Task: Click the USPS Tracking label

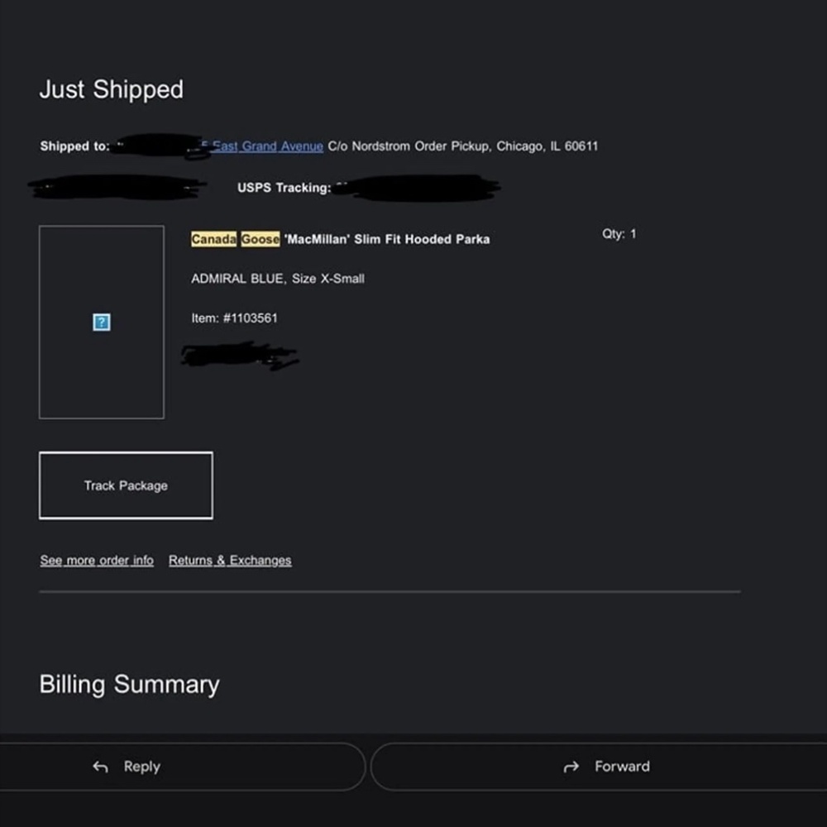Action: pos(284,188)
